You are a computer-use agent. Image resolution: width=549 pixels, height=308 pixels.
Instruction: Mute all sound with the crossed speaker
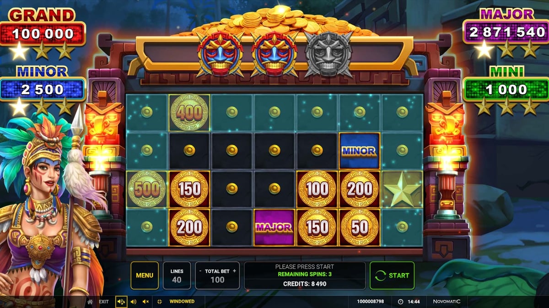[x=146, y=302]
